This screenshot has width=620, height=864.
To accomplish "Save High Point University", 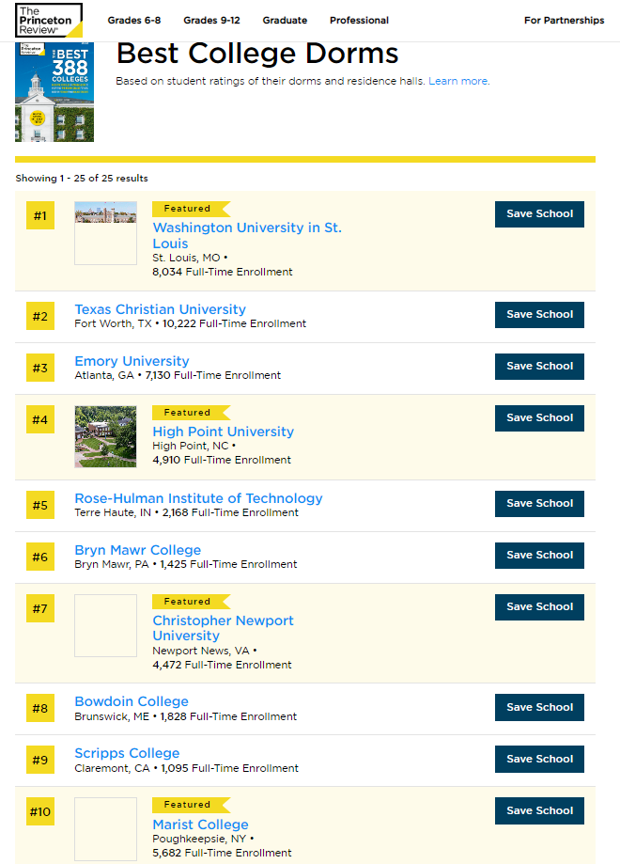I will [539, 418].
